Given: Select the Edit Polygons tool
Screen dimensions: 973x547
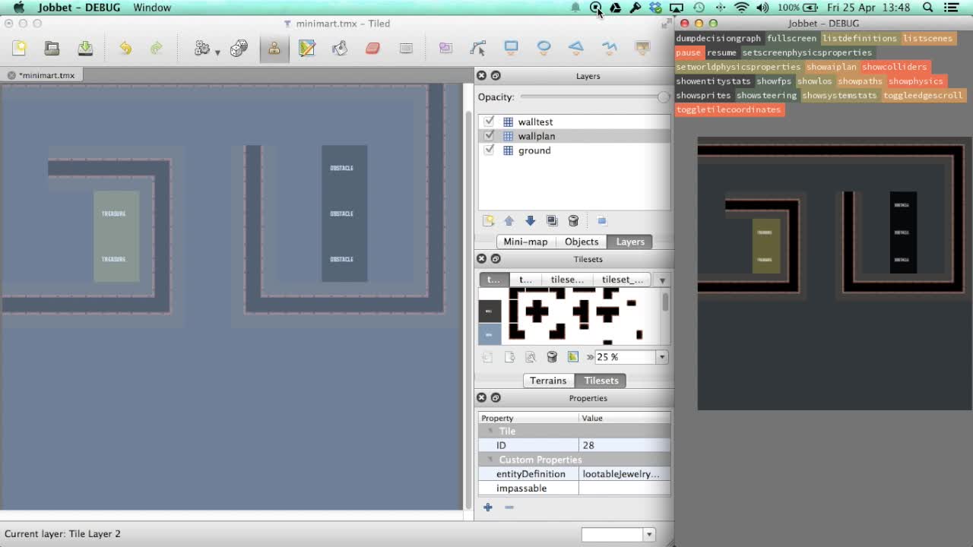Looking at the screenshot, I should pos(477,48).
